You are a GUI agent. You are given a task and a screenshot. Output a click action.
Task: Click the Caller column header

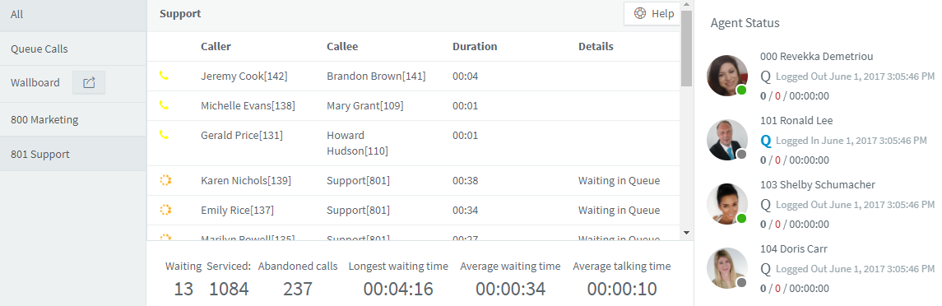point(216,46)
